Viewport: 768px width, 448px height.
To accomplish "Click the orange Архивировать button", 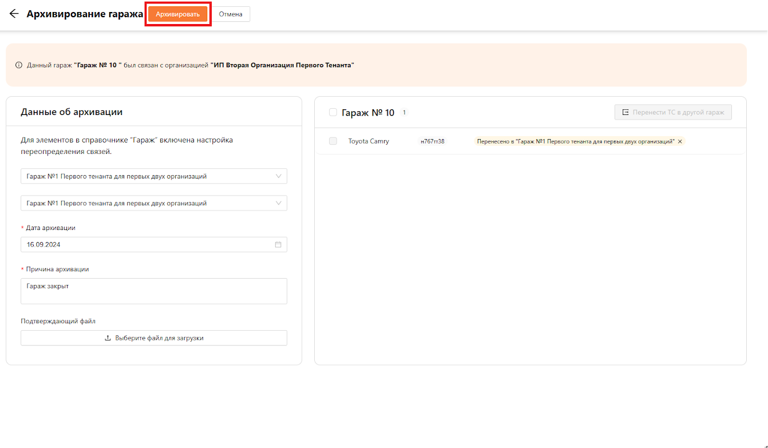I will coord(177,14).
